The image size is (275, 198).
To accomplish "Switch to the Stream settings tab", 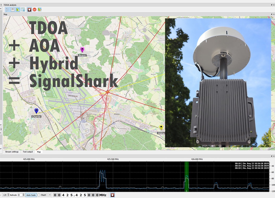I will pyautogui.click(x=12, y=152).
